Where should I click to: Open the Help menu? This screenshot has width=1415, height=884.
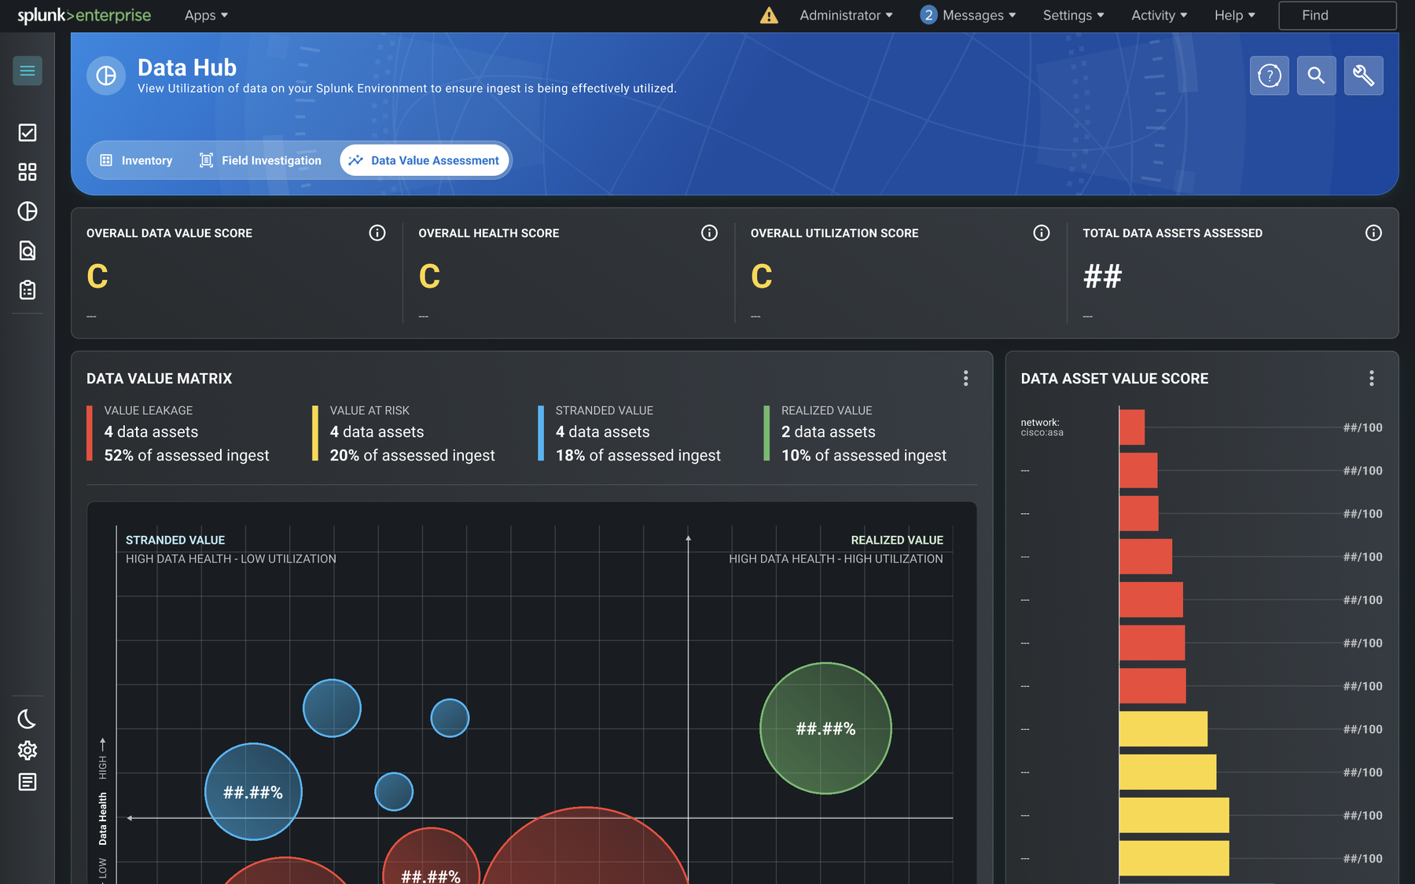coord(1234,15)
